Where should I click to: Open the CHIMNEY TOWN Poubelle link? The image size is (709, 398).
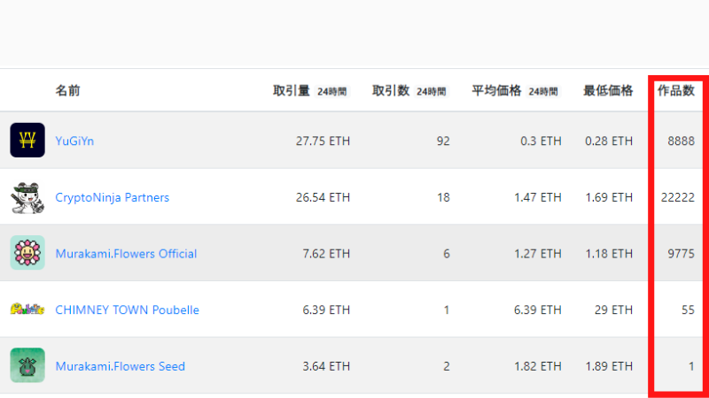[127, 310]
